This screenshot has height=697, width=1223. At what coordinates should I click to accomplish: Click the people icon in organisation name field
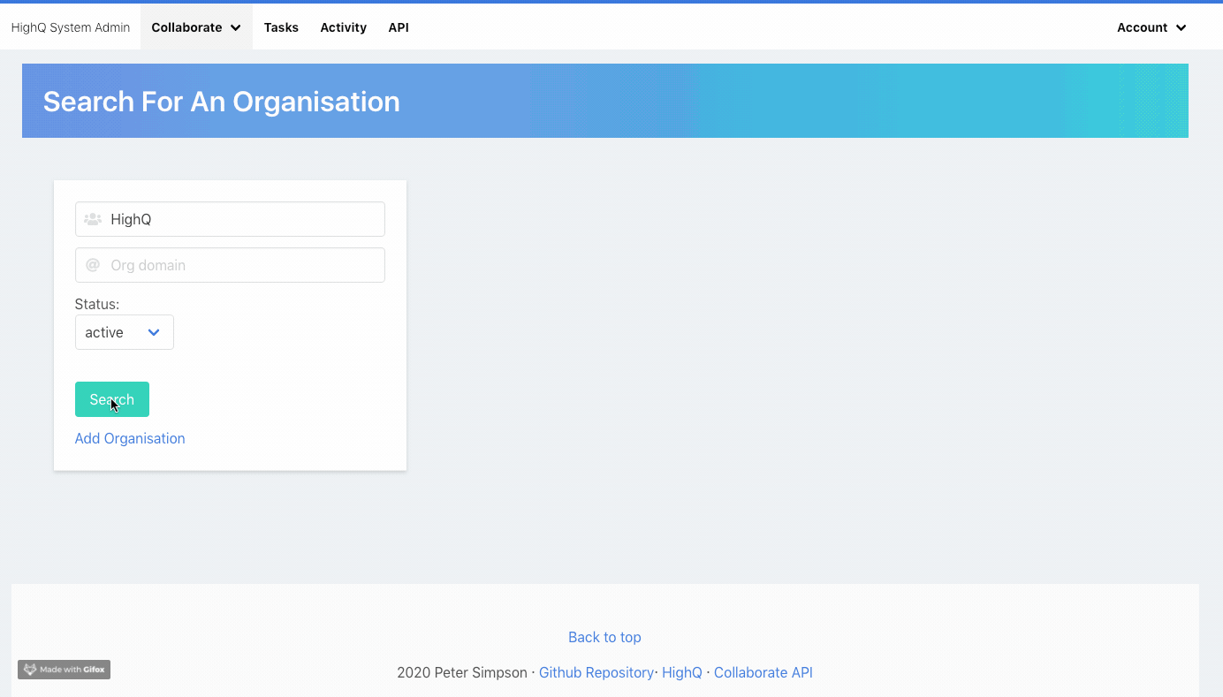[93, 219]
